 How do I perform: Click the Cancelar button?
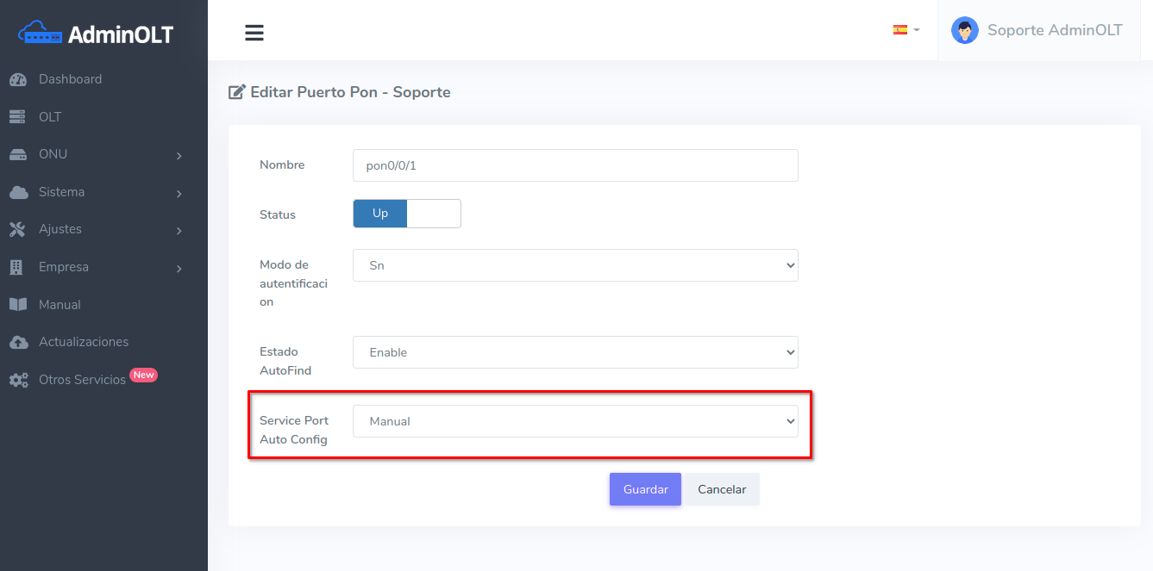(x=722, y=489)
